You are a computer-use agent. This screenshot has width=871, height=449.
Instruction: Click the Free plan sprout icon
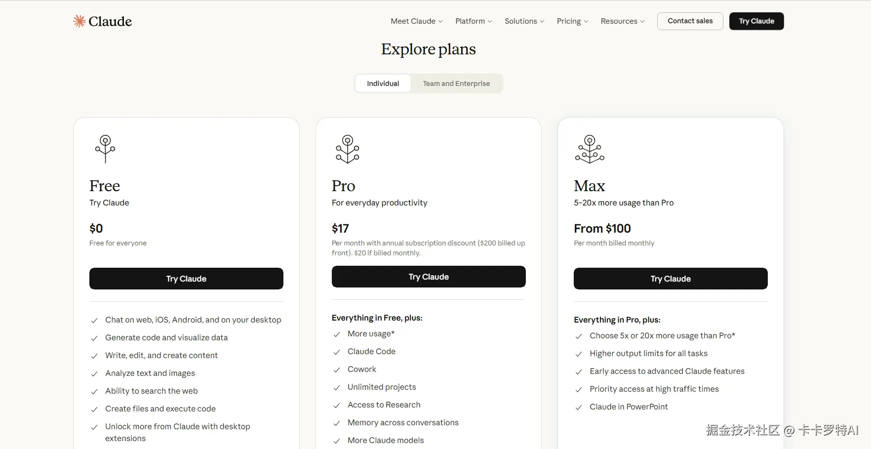(105, 149)
